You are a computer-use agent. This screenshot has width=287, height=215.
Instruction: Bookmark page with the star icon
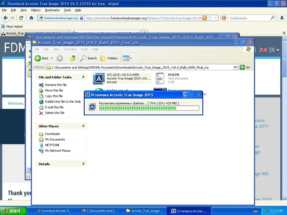tap(210, 18)
